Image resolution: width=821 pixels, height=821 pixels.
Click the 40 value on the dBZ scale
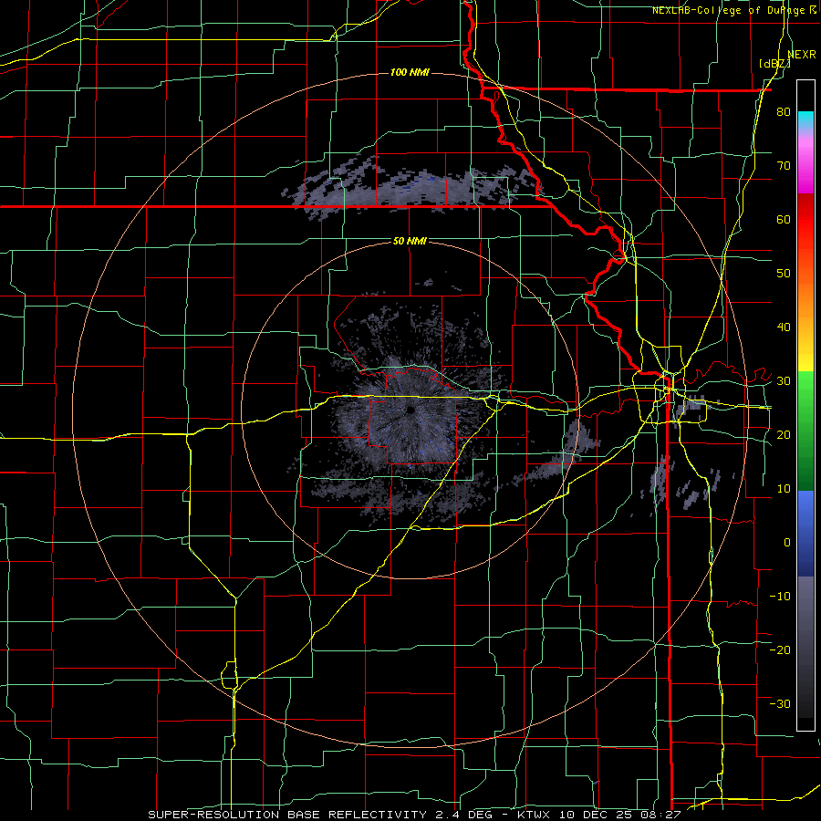[x=784, y=327]
